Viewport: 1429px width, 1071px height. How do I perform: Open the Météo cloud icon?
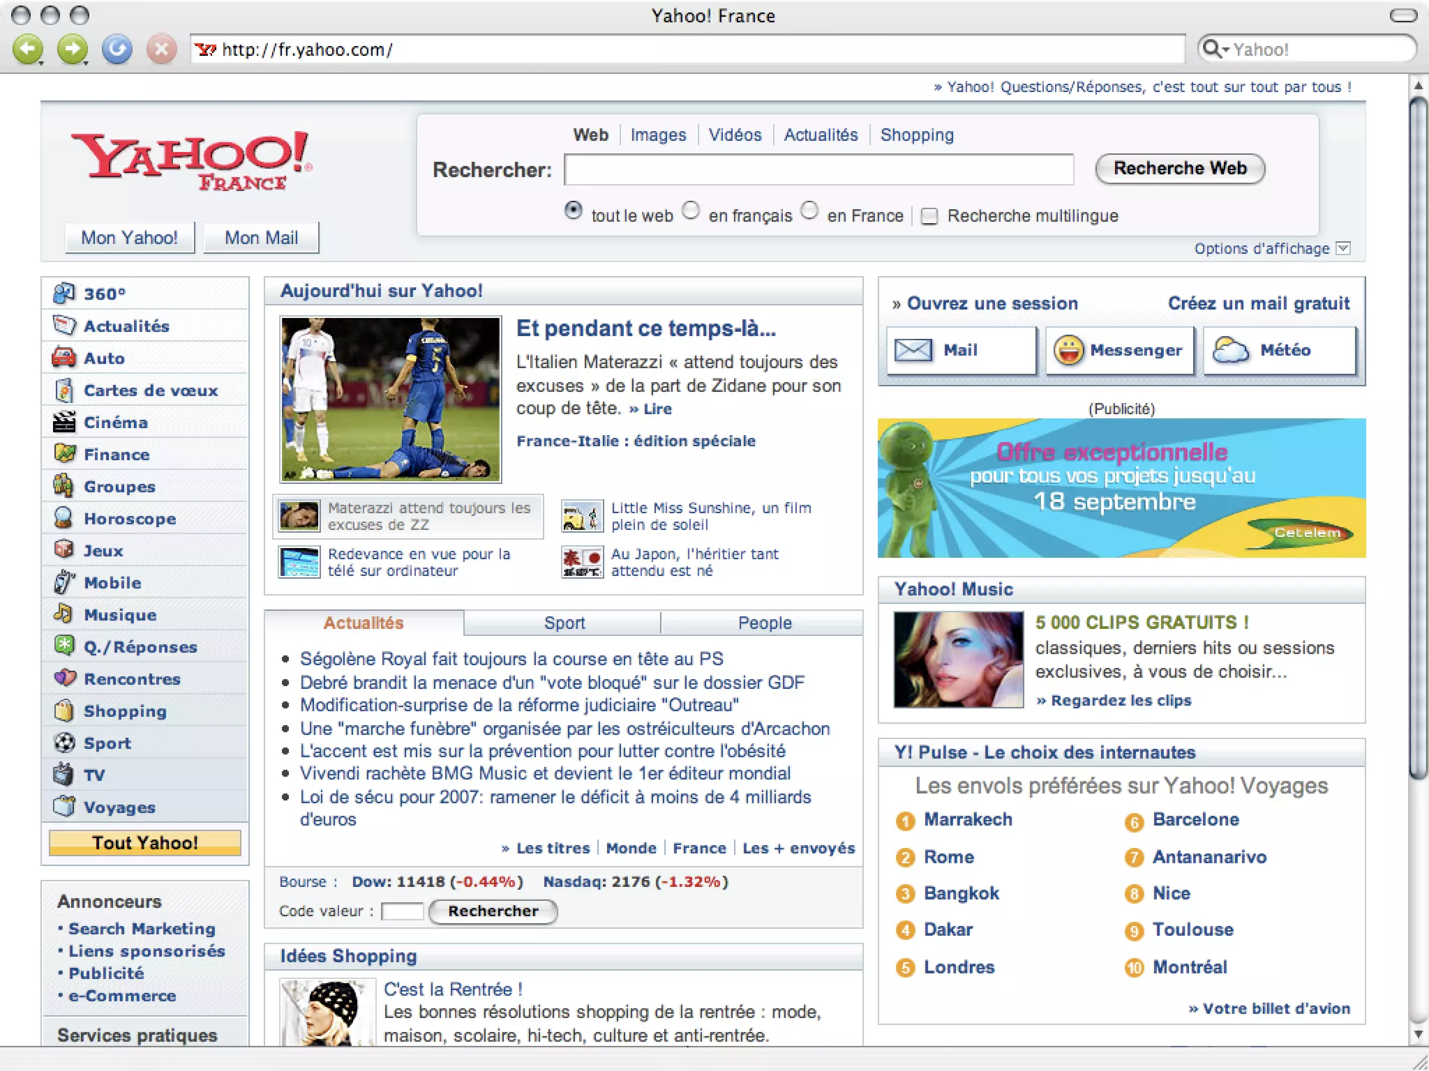click(x=1231, y=350)
